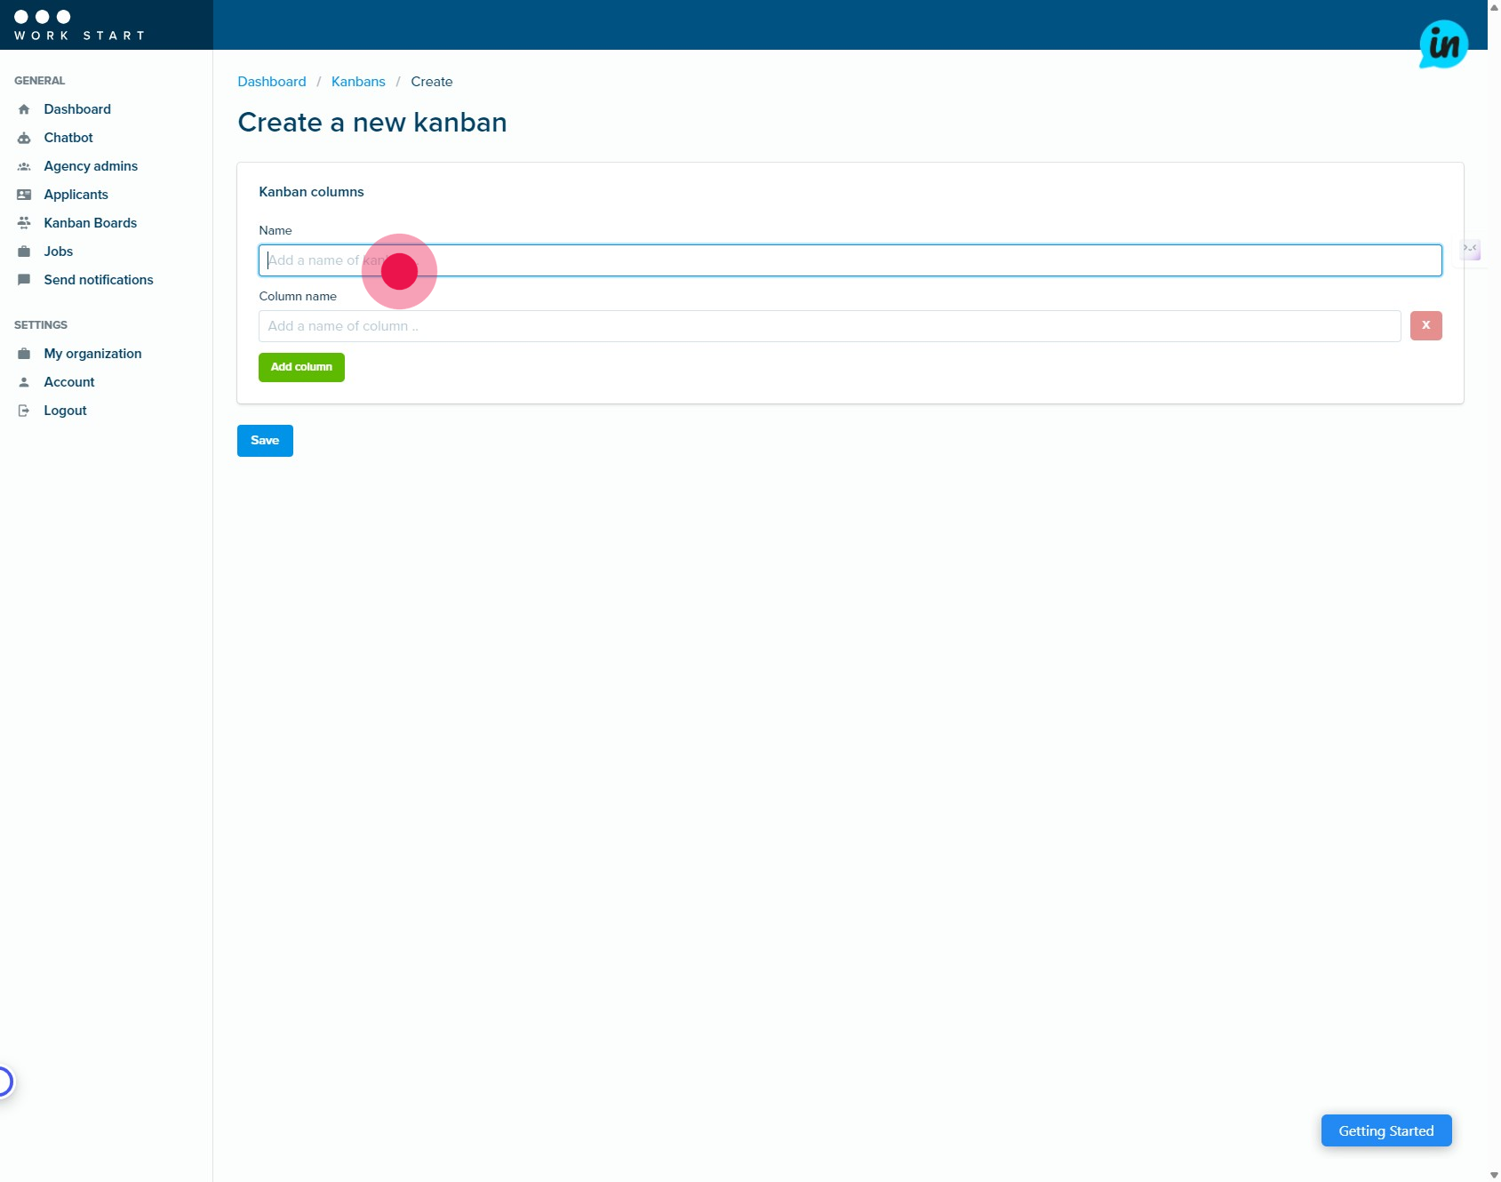1501x1182 pixels.
Task: Collapse the side panel arrow widget
Action: coord(1471,249)
